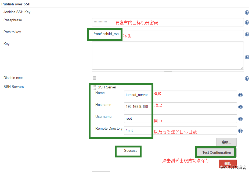Image resolution: width=249 pixels, height=172 pixels.
Task: Click help icon beside Jenkins SSH Key
Action: 247,12
